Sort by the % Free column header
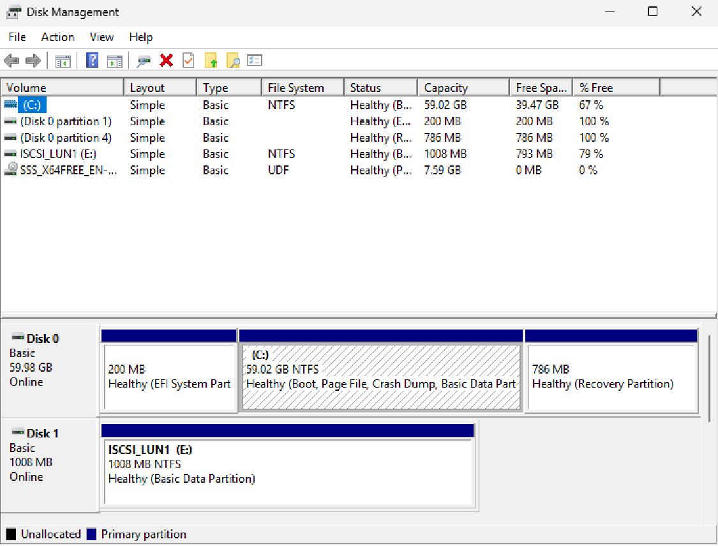Screen dimensions: 718x546 coord(617,87)
